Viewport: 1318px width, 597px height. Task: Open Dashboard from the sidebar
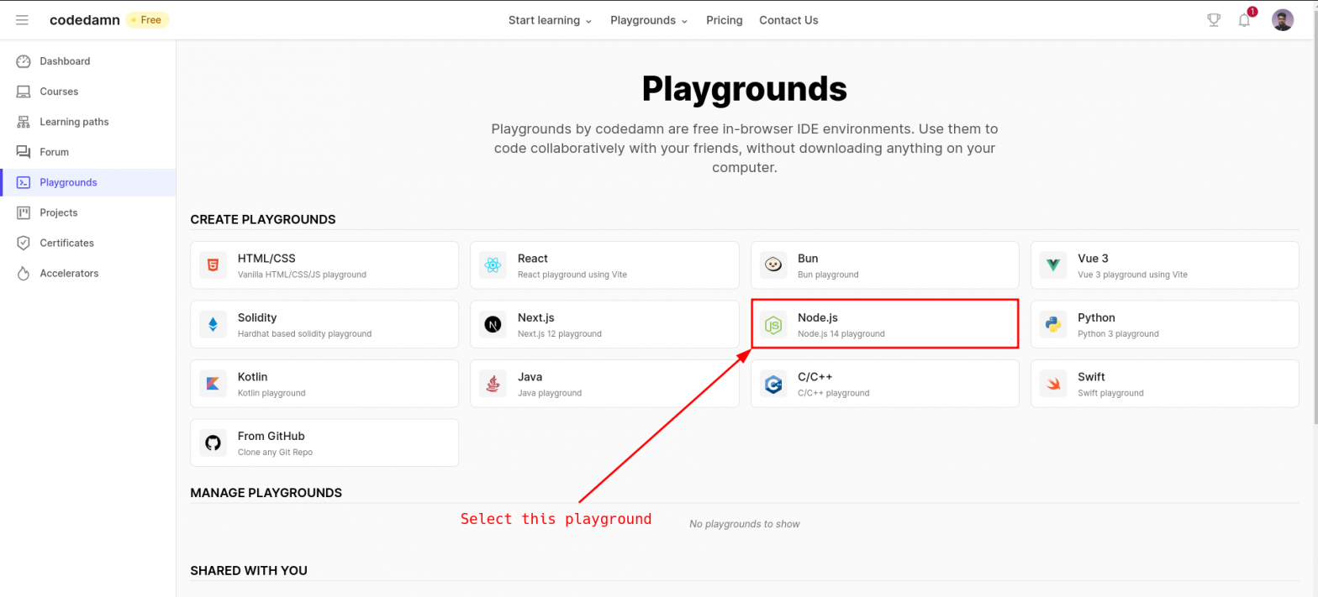tap(65, 61)
